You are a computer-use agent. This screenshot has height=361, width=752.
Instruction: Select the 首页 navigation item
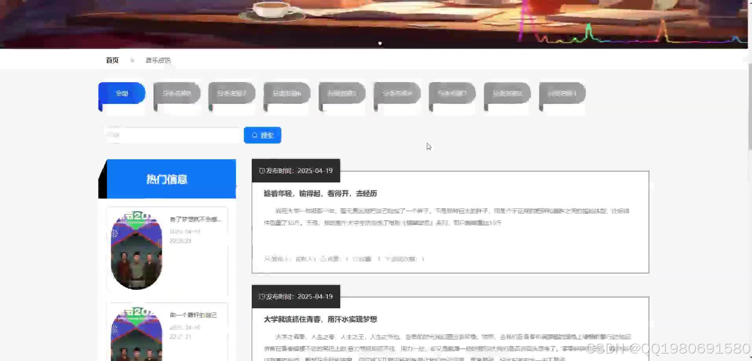coord(112,60)
